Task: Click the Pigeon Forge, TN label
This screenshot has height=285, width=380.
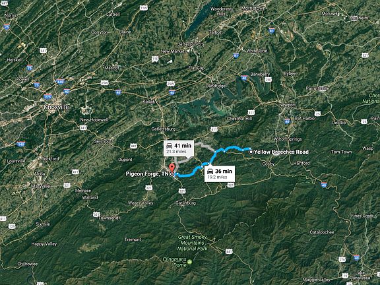Action: pos(147,174)
